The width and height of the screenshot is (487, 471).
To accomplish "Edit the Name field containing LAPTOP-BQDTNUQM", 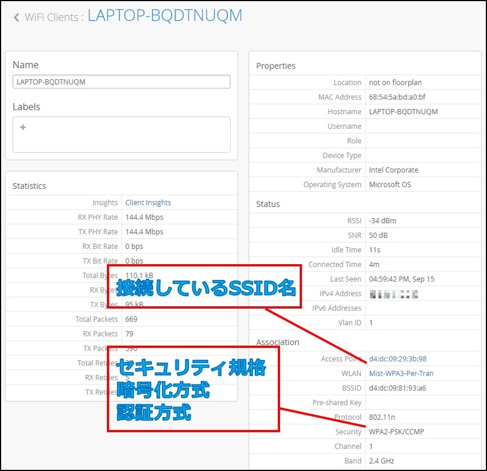I will [x=121, y=82].
